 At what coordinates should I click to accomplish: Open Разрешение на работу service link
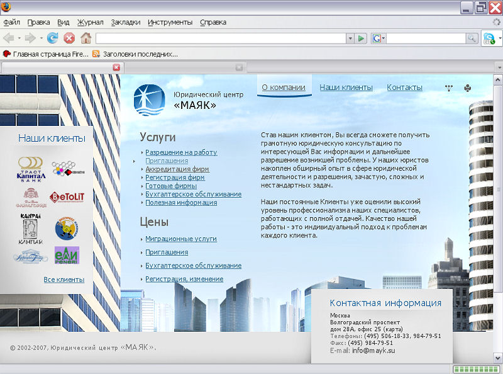point(181,152)
